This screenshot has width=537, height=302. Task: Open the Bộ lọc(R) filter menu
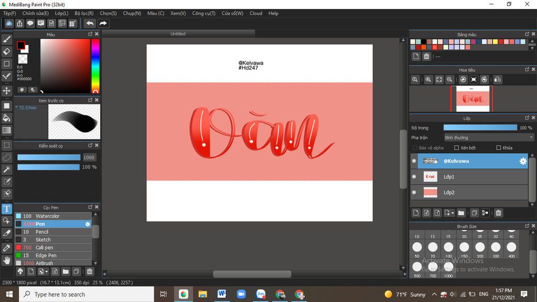[84, 13]
